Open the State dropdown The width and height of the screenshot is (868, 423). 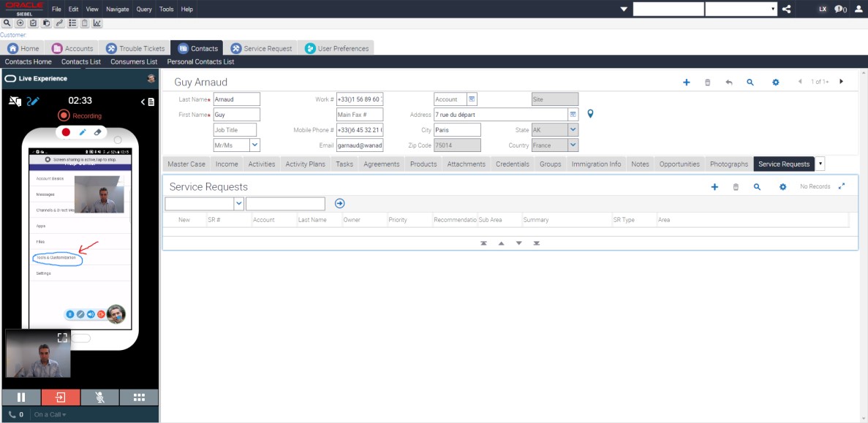coord(573,130)
